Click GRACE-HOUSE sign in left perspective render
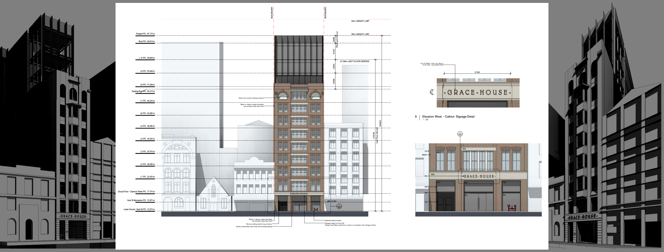The height and width of the screenshot is (252, 664). click(73, 216)
